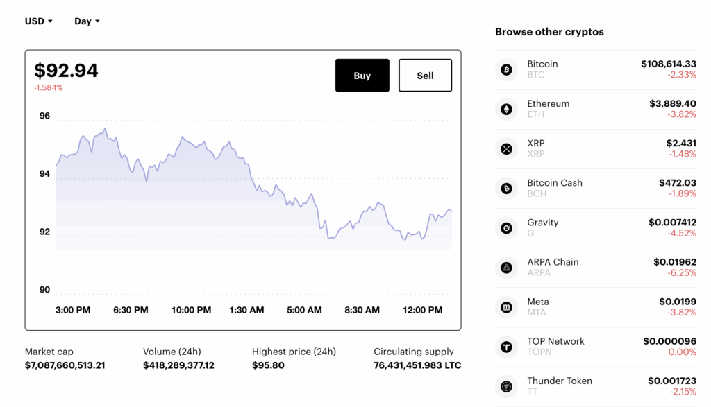
Task: Click the Thunder Token icon
Action: pos(506,386)
